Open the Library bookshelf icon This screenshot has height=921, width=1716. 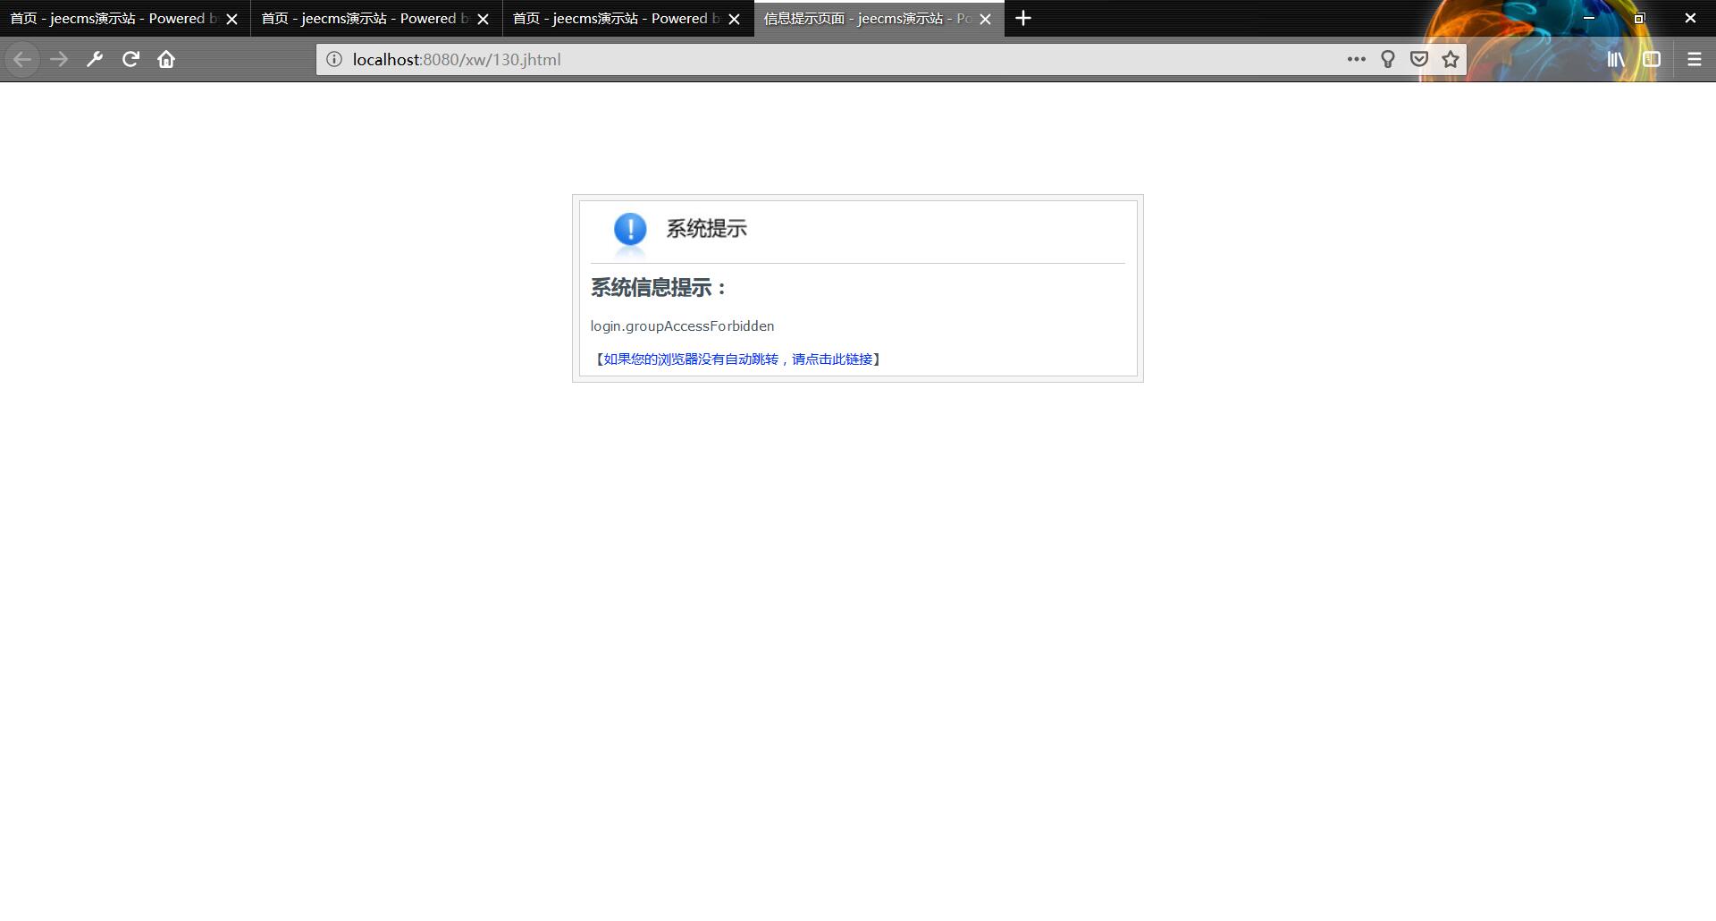1616,60
